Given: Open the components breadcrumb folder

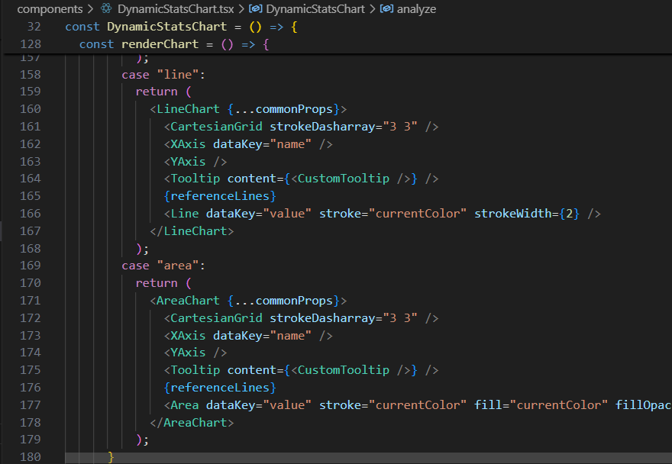Looking at the screenshot, I should tap(50, 9).
